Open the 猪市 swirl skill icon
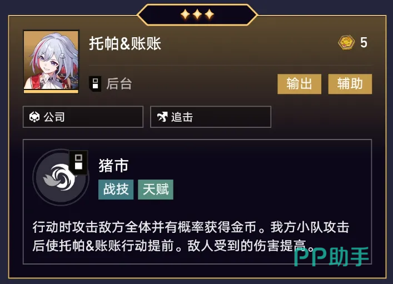Viewport: 393px width, 284px height. pyautogui.click(x=61, y=177)
